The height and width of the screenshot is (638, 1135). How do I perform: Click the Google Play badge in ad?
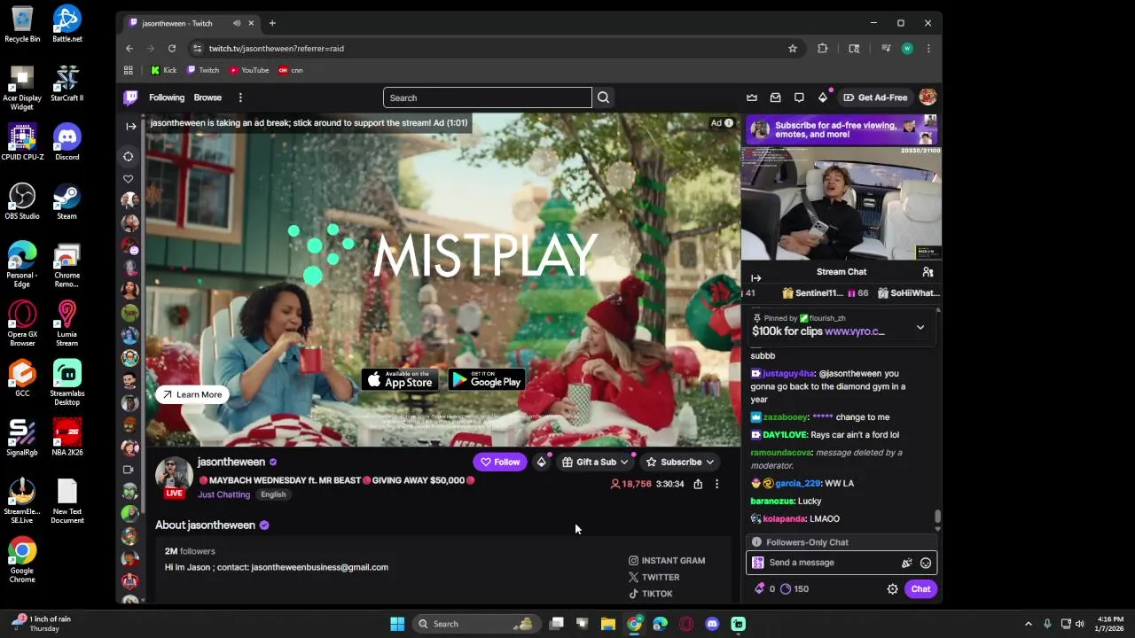pos(487,380)
